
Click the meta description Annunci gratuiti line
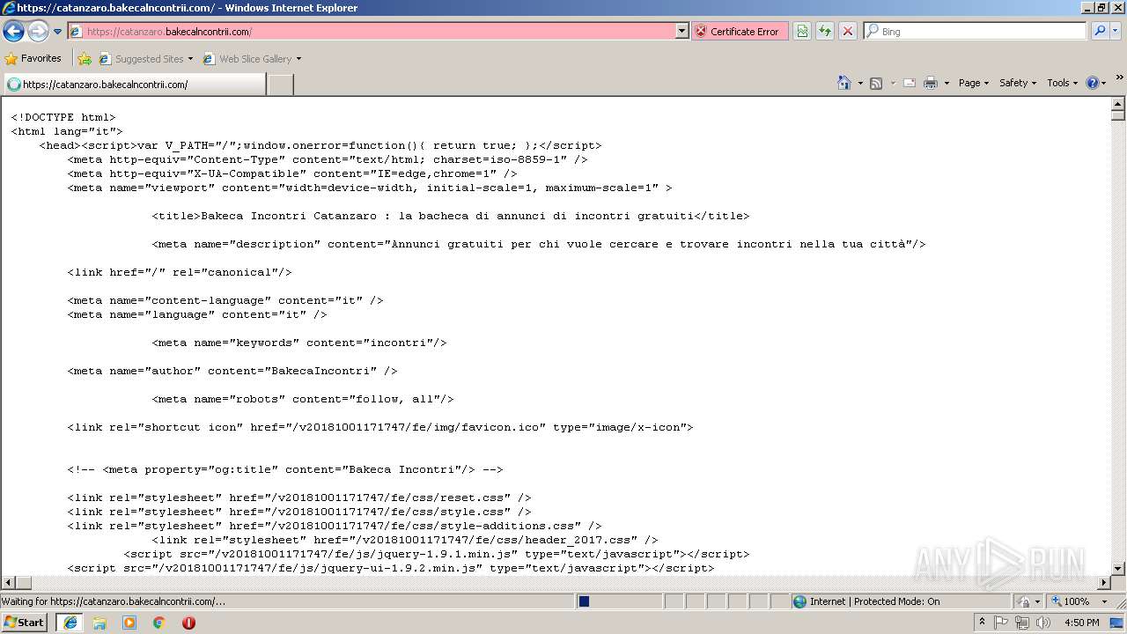(x=539, y=244)
